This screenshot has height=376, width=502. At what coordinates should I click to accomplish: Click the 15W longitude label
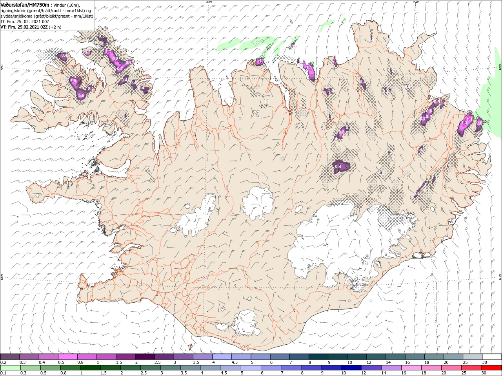(415, 2)
